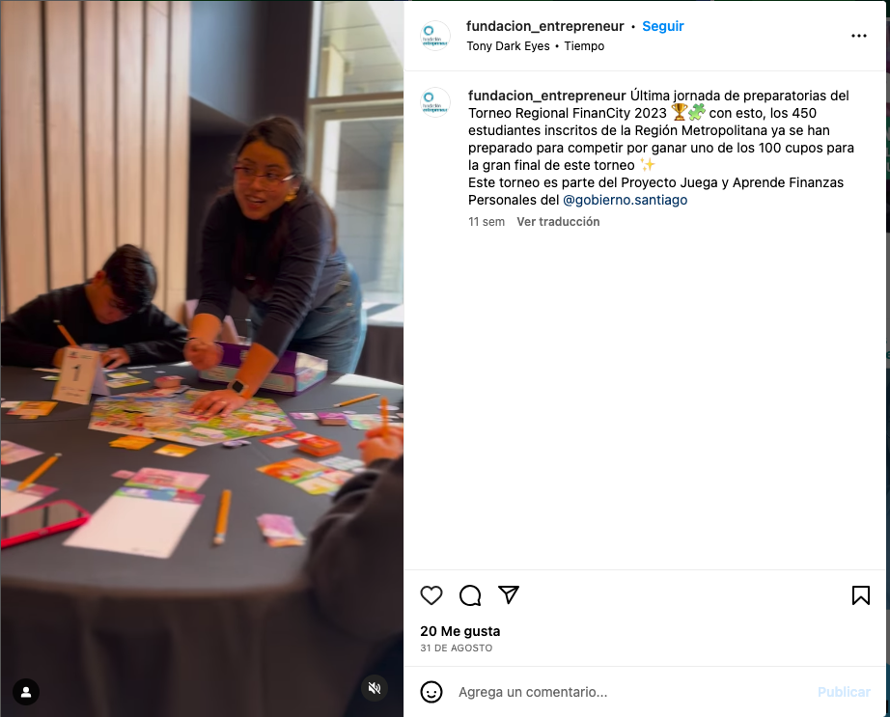This screenshot has height=717, width=890.
Task: Open comments with the speech bubble icon
Action: [x=470, y=595]
